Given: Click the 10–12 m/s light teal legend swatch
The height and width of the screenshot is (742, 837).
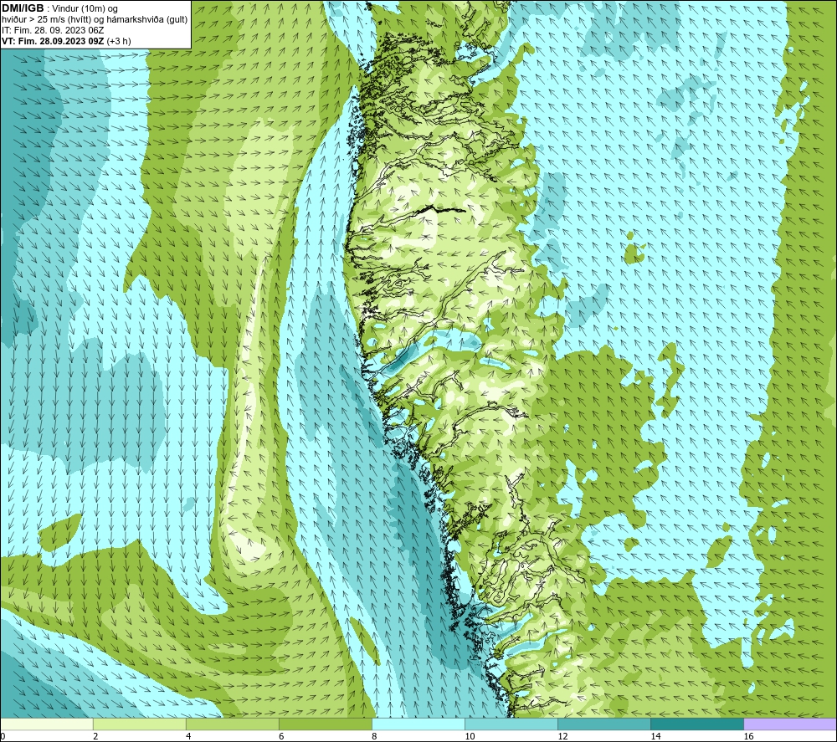Looking at the screenshot, I should (511, 724).
